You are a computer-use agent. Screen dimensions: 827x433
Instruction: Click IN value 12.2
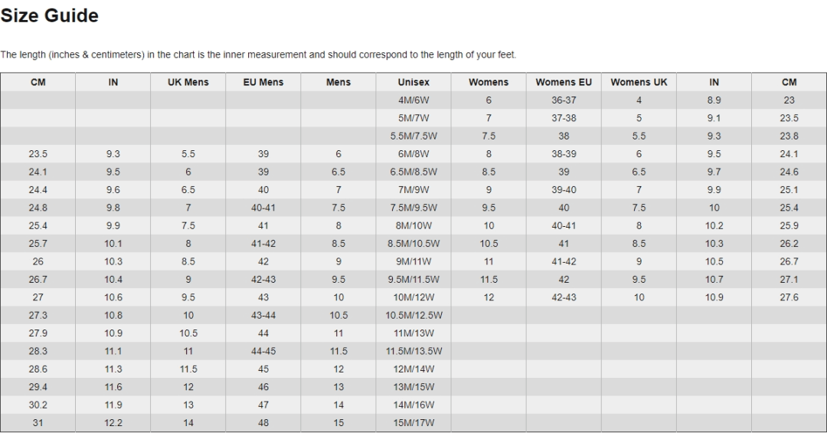pyautogui.click(x=113, y=424)
